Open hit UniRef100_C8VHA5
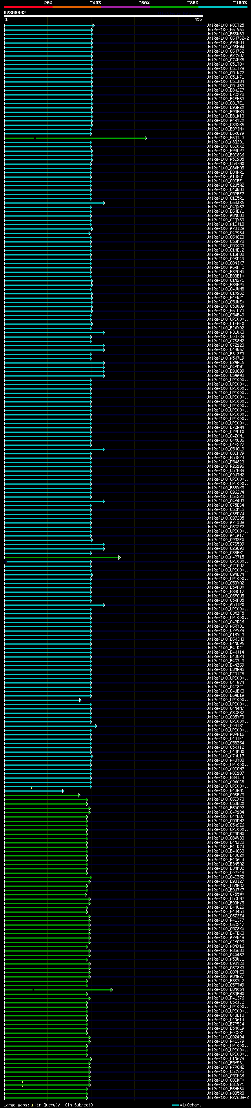251x1108 pixels. (225, 168)
